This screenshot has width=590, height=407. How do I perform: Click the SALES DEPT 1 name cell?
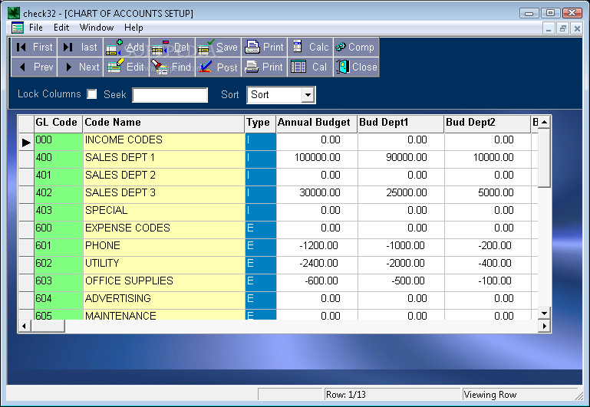(163, 159)
